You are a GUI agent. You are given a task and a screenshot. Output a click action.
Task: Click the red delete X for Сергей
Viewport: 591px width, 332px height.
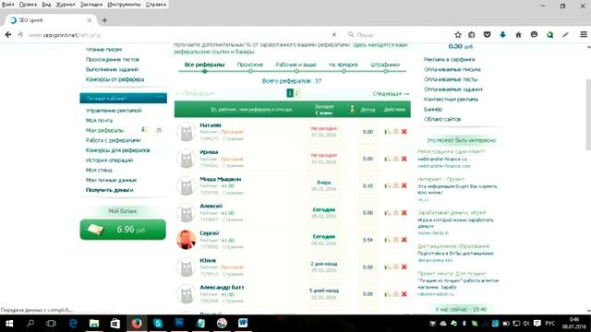(404, 240)
